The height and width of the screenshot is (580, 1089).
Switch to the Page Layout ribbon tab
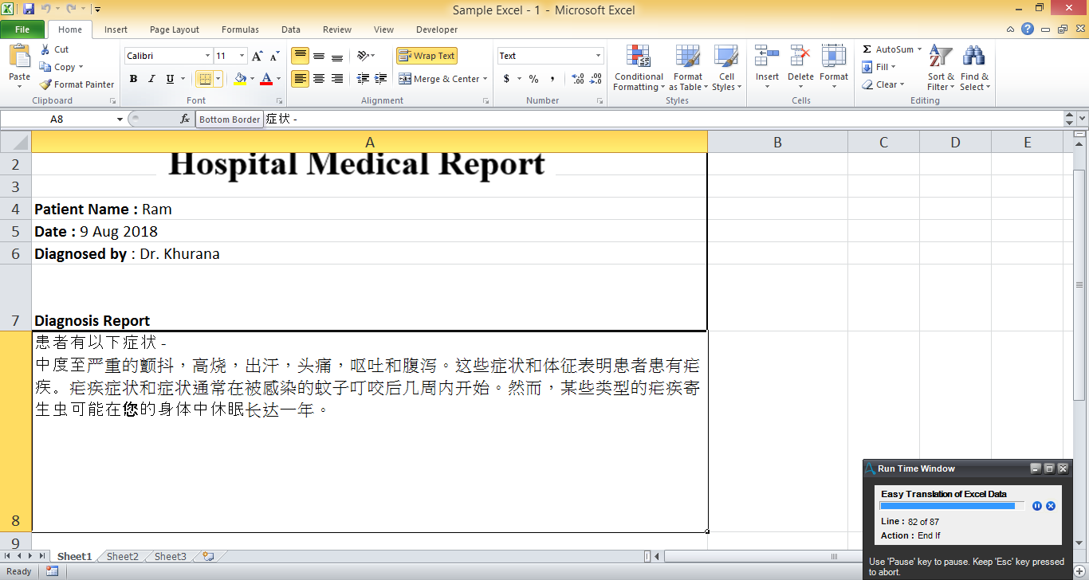pyautogui.click(x=175, y=29)
